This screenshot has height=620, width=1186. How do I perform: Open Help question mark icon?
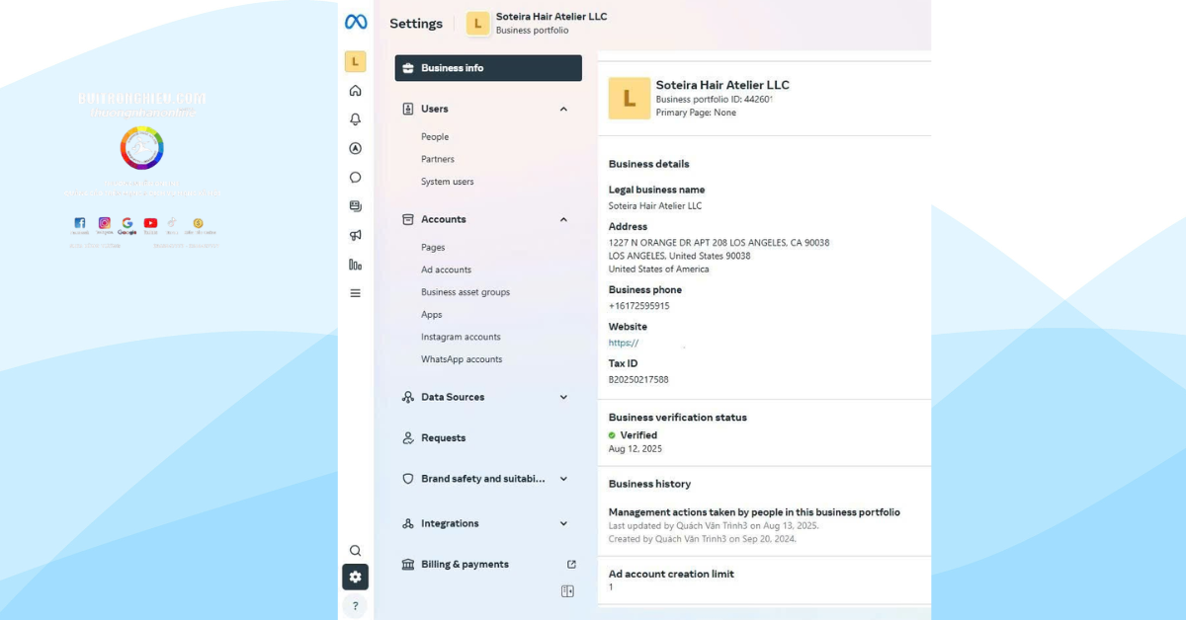[x=355, y=606]
